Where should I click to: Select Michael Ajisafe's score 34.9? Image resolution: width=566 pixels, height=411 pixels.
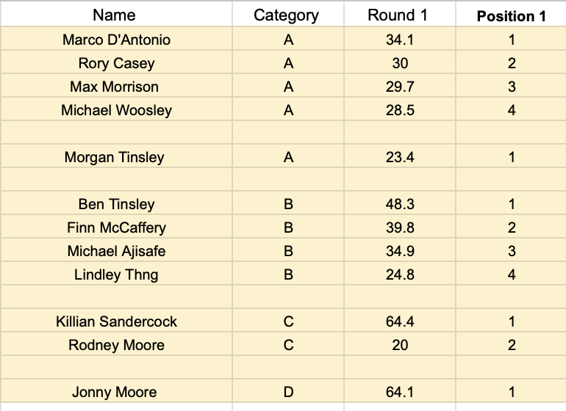[400, 250]
